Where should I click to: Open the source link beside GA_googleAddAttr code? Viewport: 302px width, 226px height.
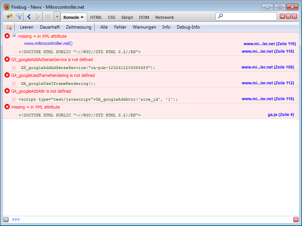tap(268, 99)
